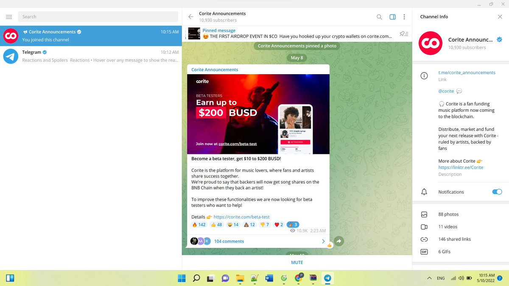
Task: Open the Widgets icon on the taskbar
Action: tap(10, 278)
